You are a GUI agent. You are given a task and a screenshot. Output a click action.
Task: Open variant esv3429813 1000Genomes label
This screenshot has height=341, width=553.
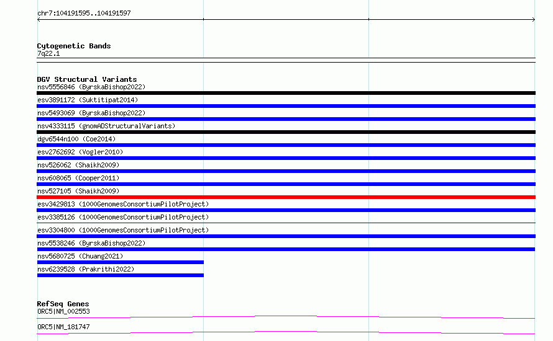click(123, 204)
